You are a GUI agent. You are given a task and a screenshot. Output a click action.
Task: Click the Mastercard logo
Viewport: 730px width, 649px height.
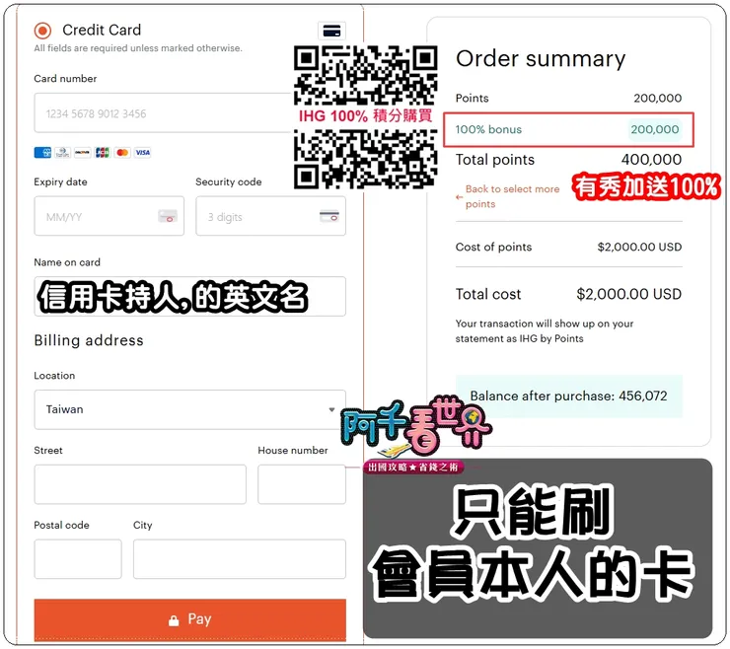click(x=122, y=152)
